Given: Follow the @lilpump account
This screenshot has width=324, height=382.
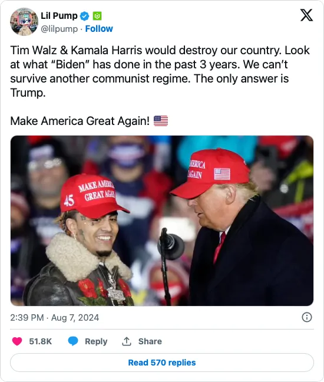Looking at the screenshot, I should click(x=99, y=29).
